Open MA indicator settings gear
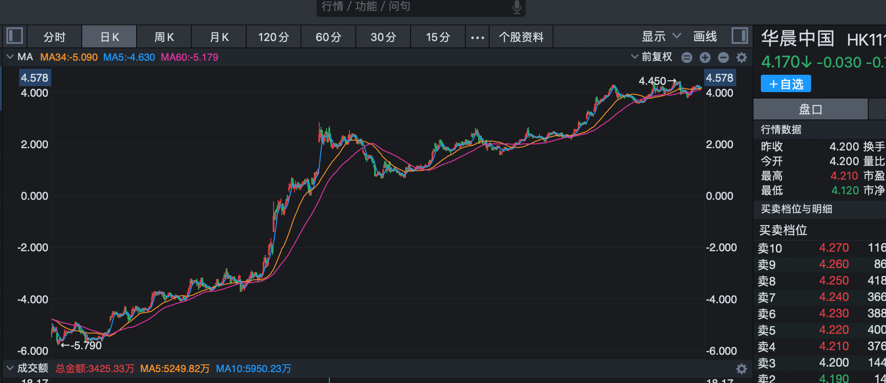886x383 pixels. tap(742, 57)
